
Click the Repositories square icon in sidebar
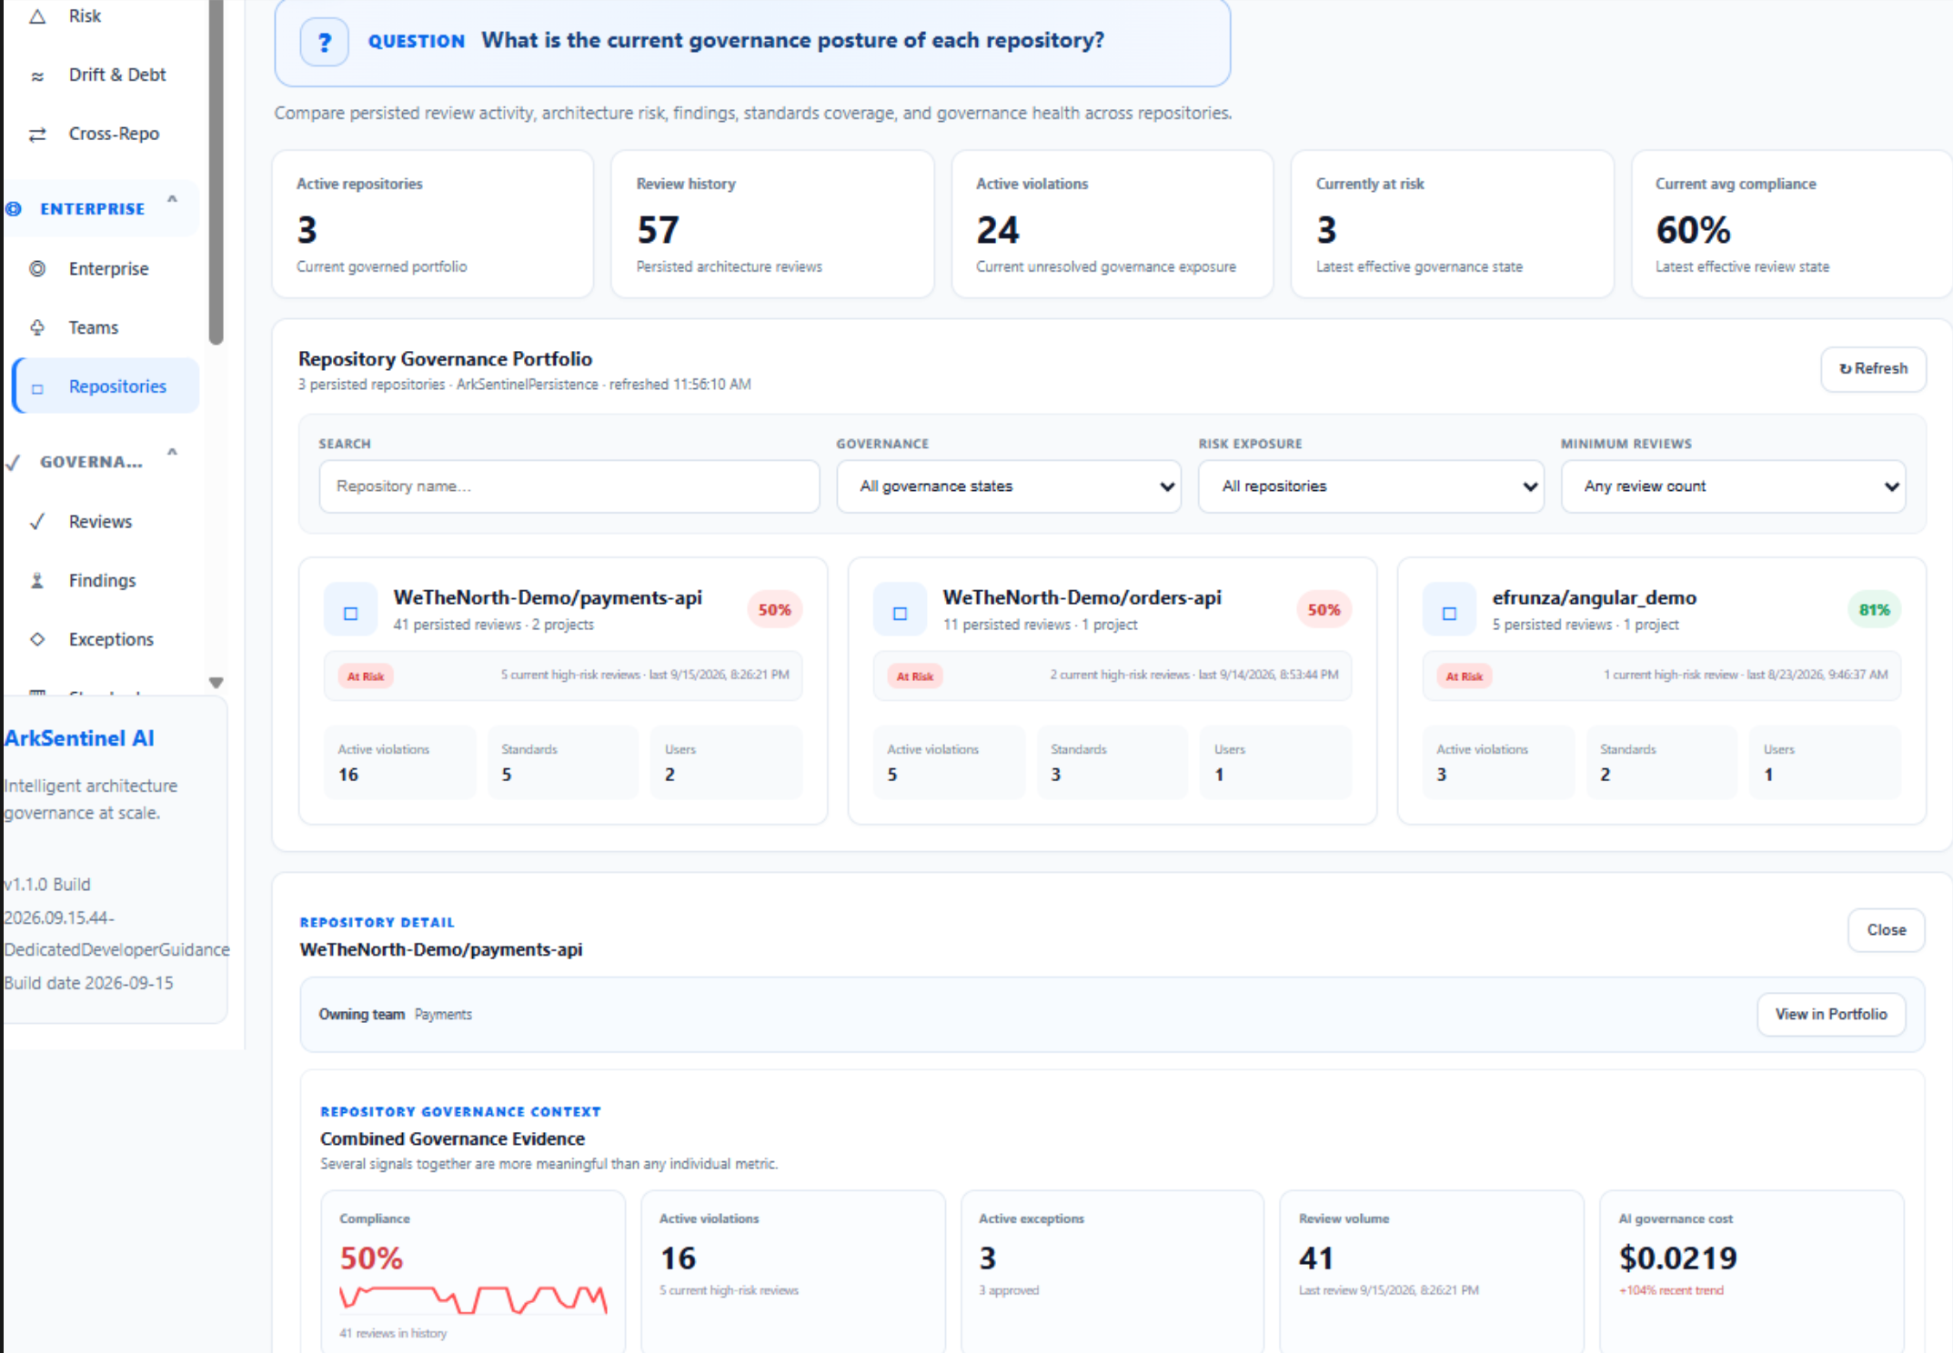click(x=37, y=388)
